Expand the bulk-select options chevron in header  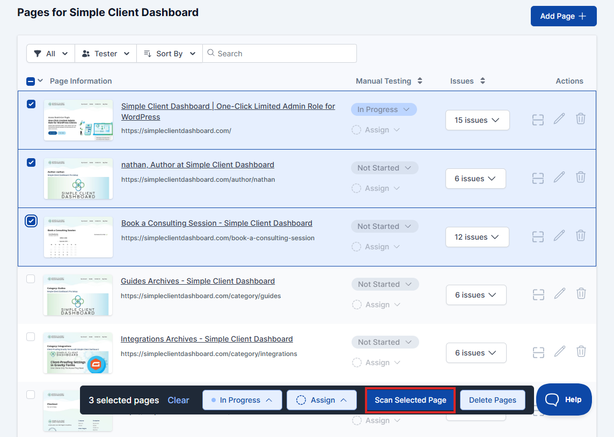(x=40, y=80)
